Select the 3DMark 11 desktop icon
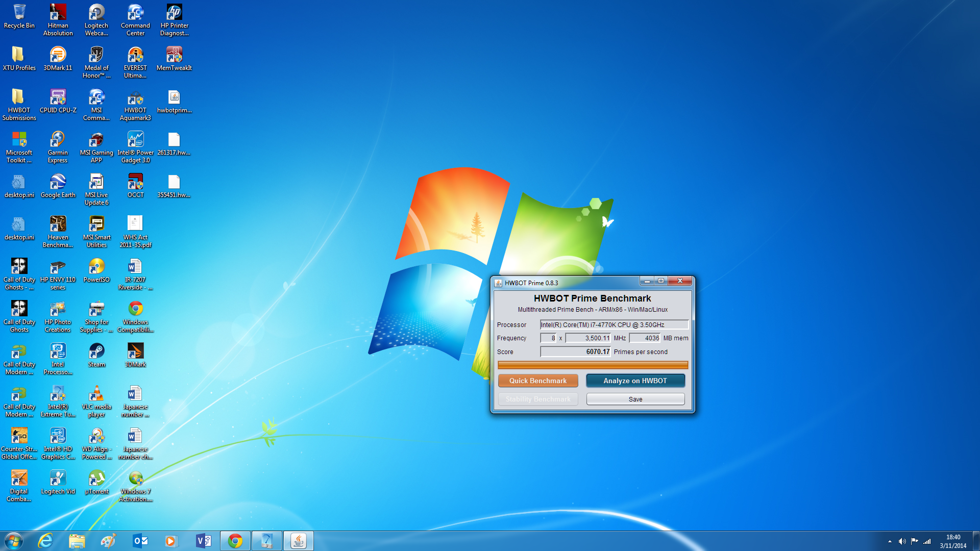 click(58, 59)
